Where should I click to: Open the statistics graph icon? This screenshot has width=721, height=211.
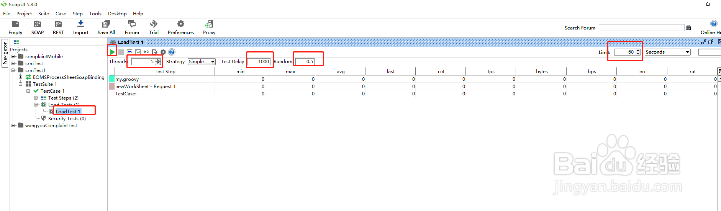click(129, 52)
